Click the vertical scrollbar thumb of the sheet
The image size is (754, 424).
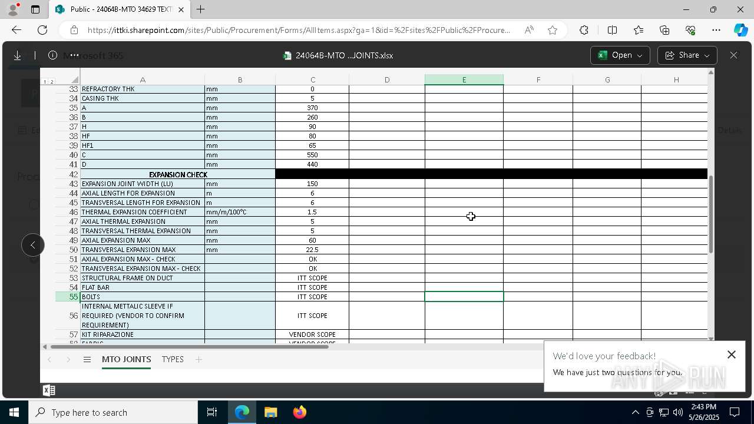pyautogui.click(x=711, y=214)
